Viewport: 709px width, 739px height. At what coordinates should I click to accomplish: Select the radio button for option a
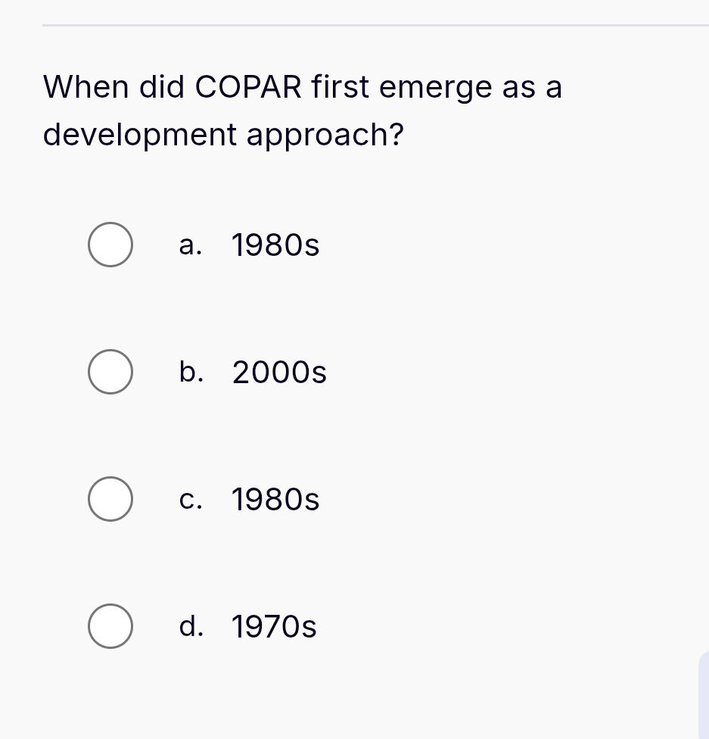pos(110,245)
